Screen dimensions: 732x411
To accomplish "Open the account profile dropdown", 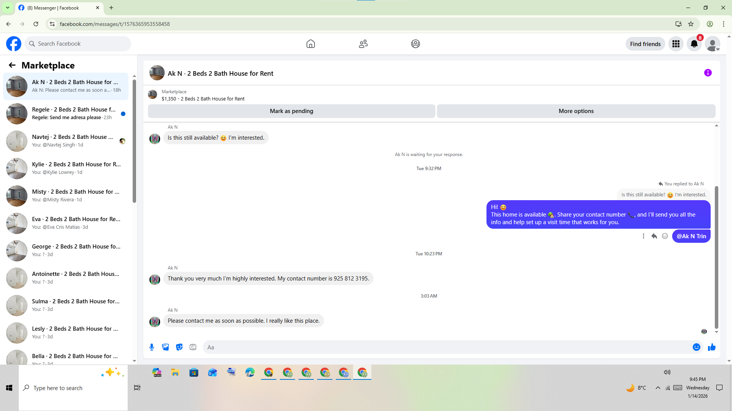I will point(712,44).
